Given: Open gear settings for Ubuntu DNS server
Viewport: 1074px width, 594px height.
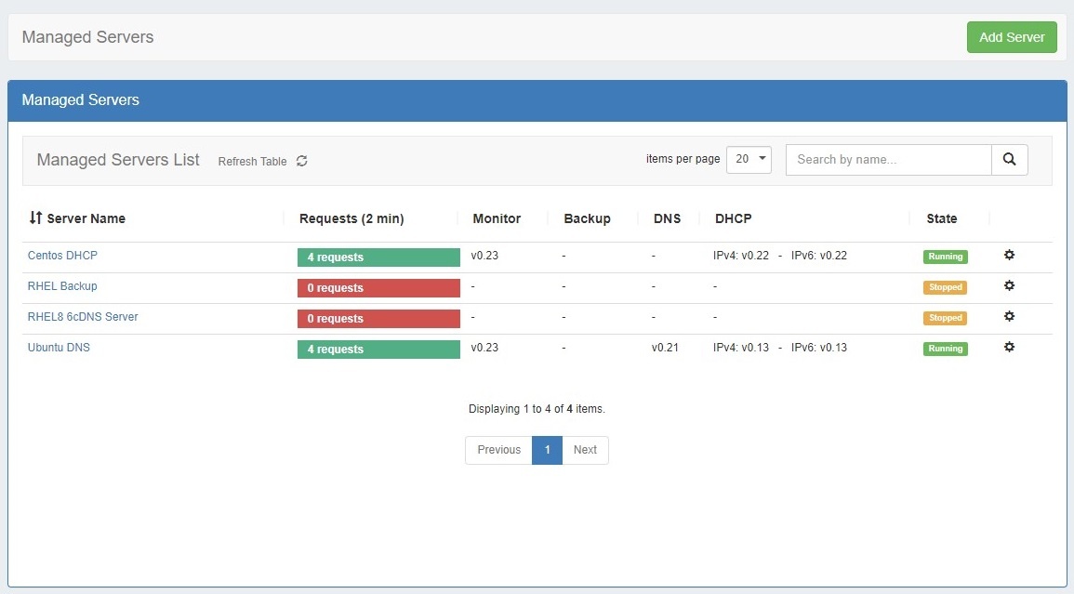Looking at the screenshot, I should [1009, 348].
